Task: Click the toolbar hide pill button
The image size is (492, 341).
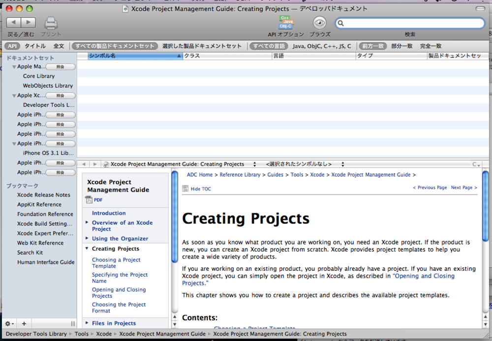Action: [480, 9]
